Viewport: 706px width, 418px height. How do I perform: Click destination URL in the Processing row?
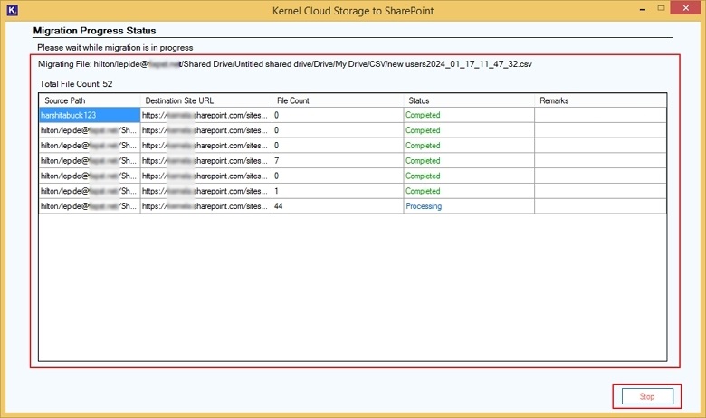(205, 206)
